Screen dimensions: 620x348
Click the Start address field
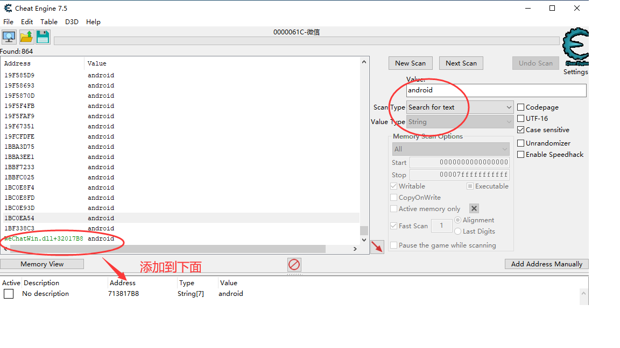[460, 162]
